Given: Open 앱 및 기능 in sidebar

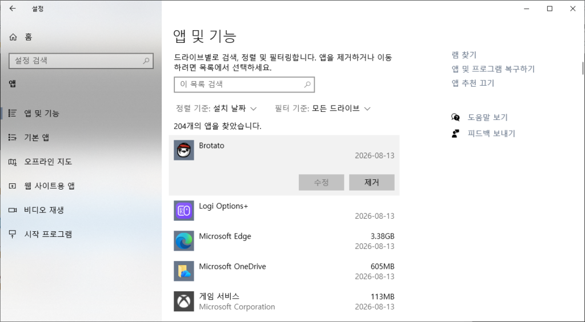Looking at the screenshot, I should [x=42, y=113].
